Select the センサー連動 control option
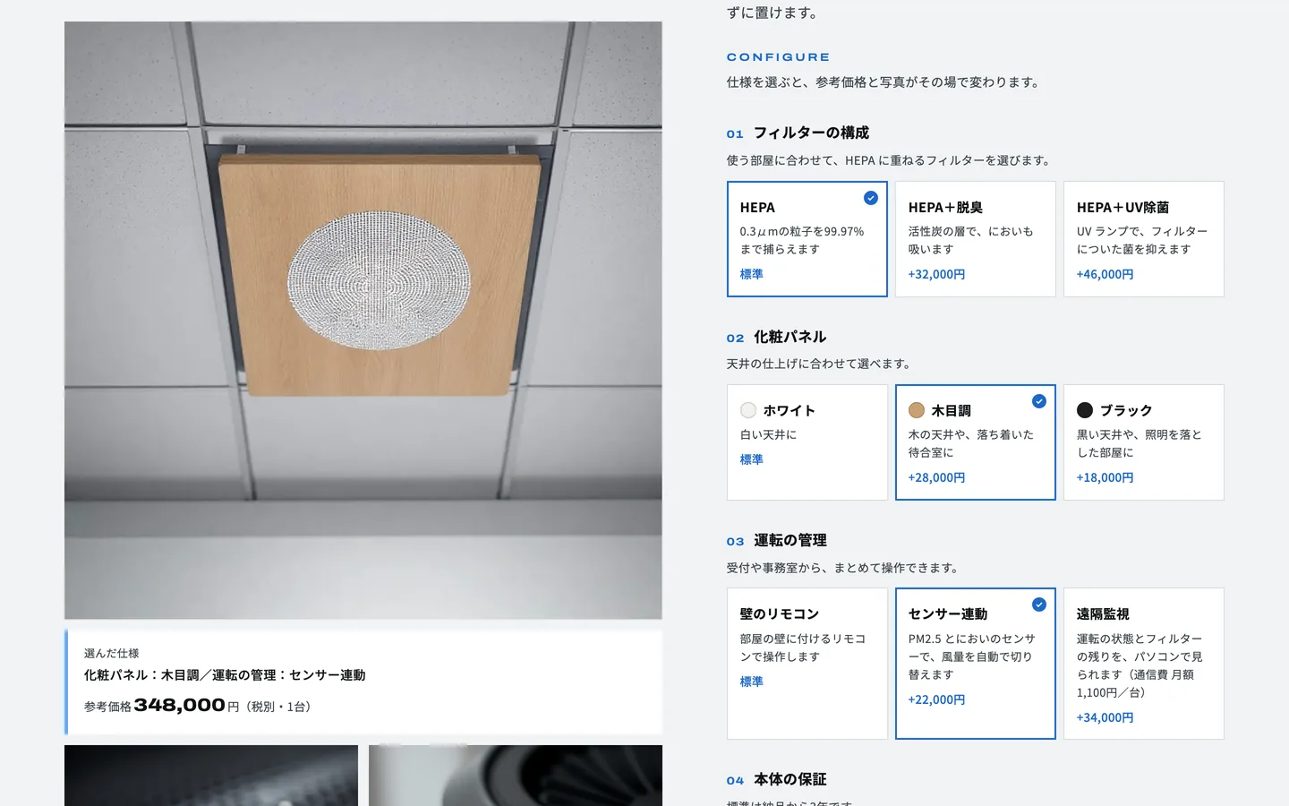 [x=975, y=664]
